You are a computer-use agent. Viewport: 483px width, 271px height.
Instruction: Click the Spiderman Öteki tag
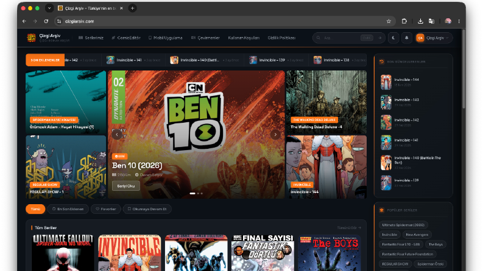click(x=430, y=264)
